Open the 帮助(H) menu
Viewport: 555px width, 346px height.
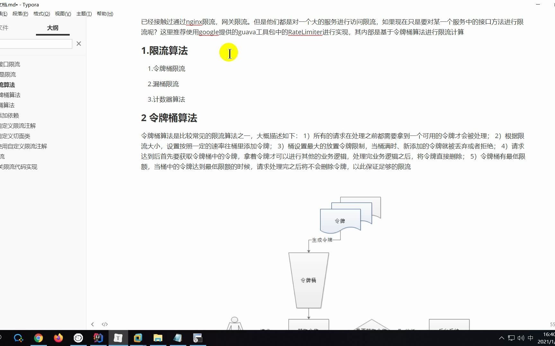(105, 14)
